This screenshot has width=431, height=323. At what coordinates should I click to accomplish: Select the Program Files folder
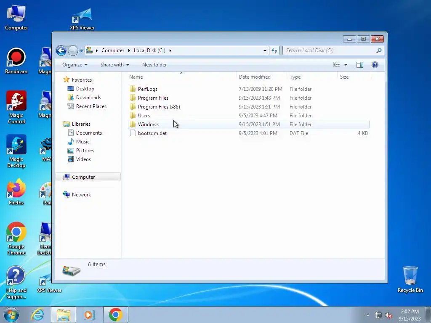click(153, 98)
